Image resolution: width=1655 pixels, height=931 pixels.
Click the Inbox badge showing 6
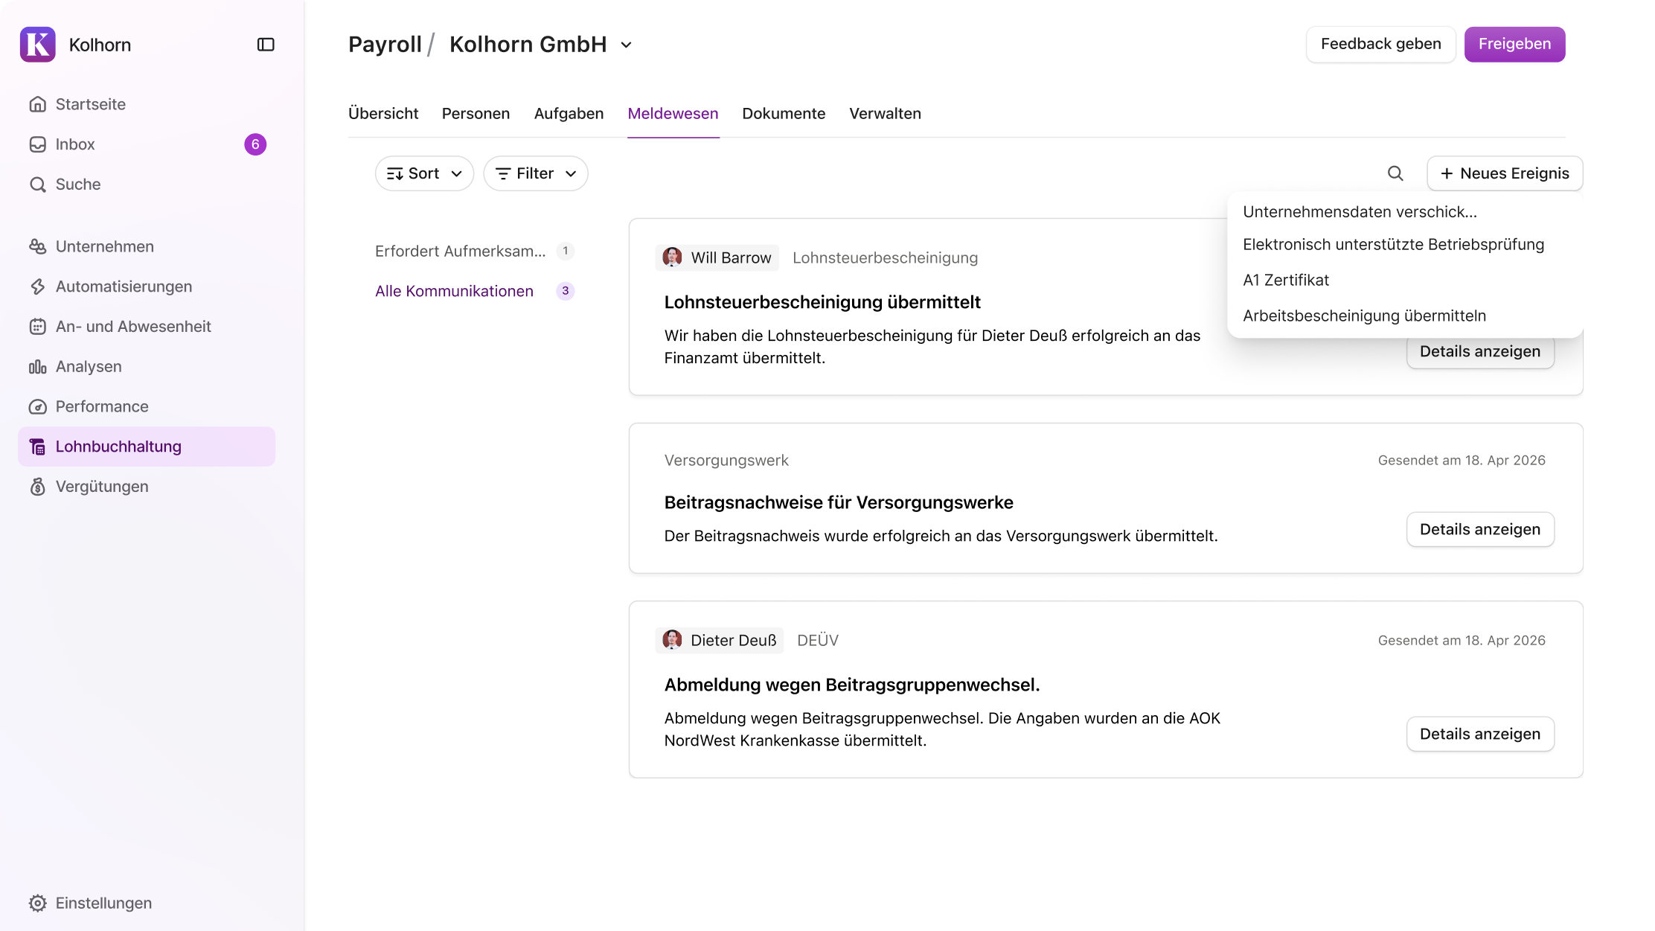click(255, 144)
